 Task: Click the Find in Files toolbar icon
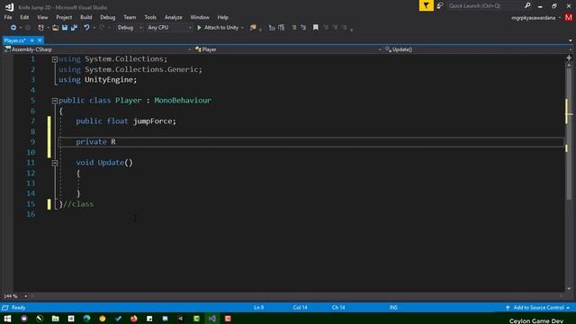[x=253, y=28]
